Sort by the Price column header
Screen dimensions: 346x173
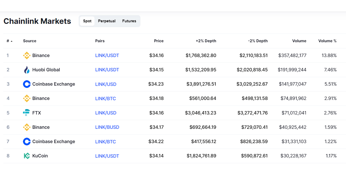(159, 41)
